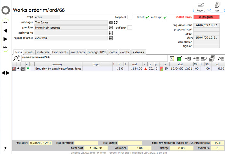Click the manager field Tim Jones
The width and height of the screenshot is (225, 154).
click(x=71, y=22)
